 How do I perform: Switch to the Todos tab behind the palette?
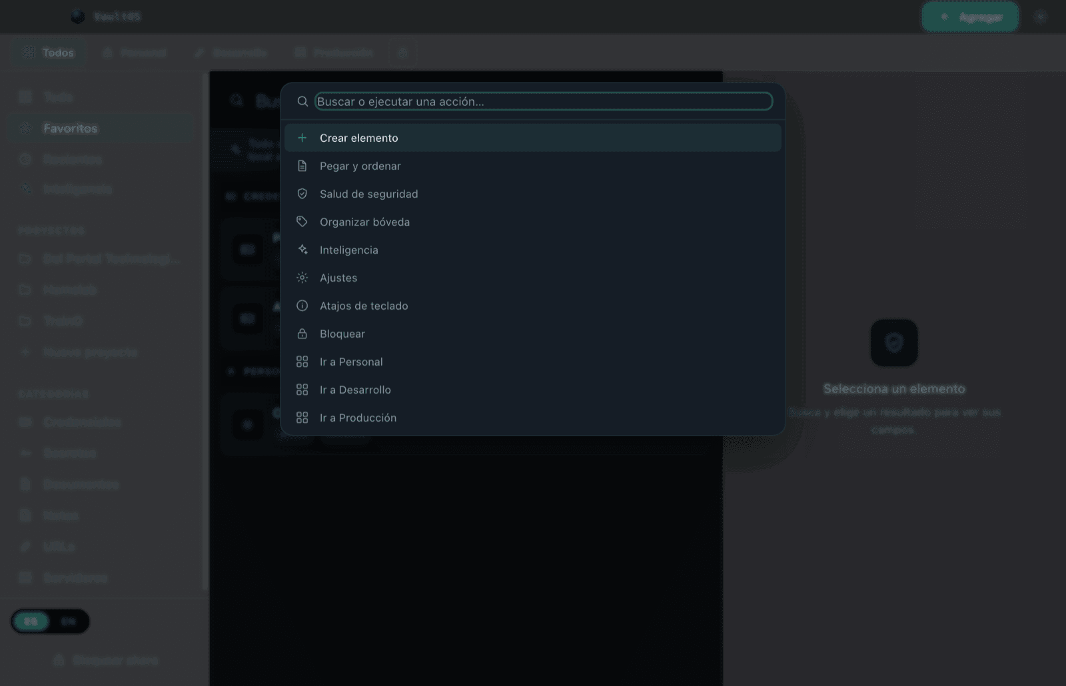coord(48,53)
